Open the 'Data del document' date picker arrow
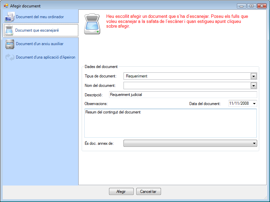This screenshot has width=270, height=202. (254, 104)
